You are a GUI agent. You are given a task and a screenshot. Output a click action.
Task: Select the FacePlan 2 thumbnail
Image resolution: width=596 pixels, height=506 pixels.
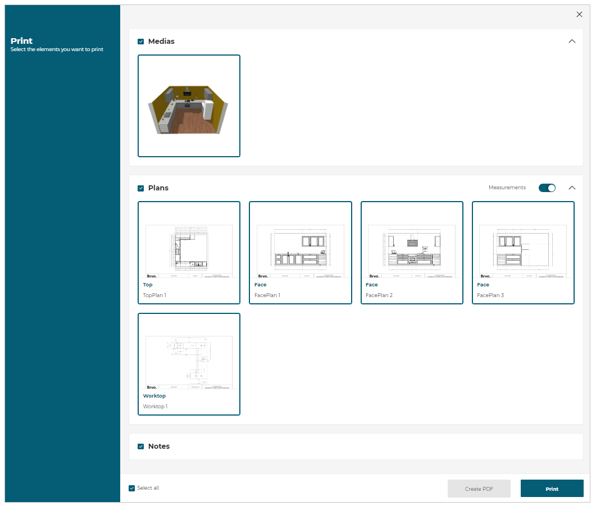coord(412,252)
